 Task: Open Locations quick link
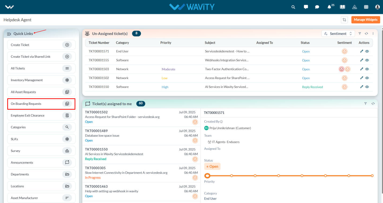pos(41,186)
